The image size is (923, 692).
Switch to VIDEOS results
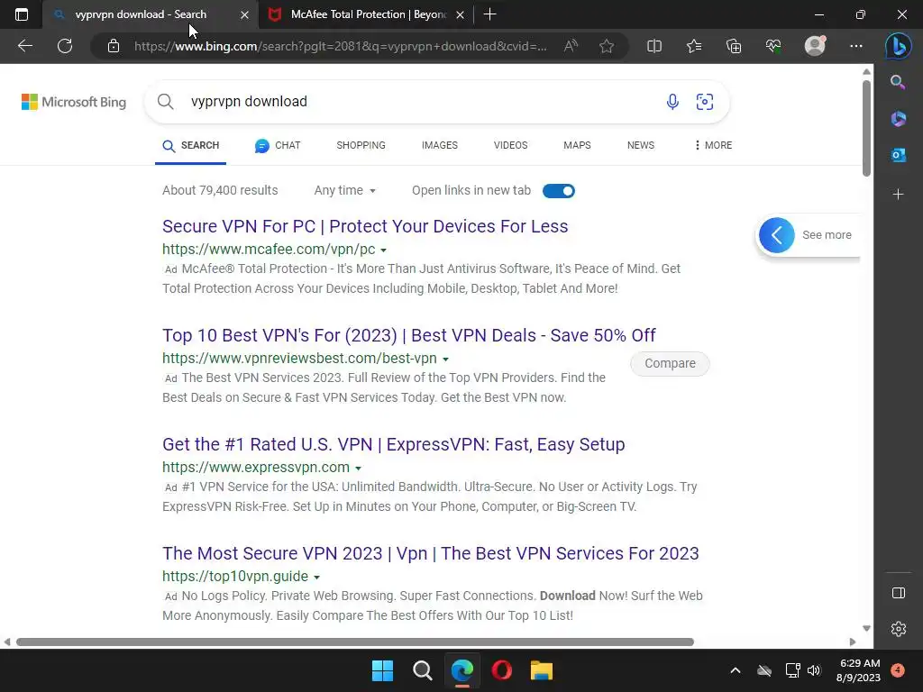point(510,145)
